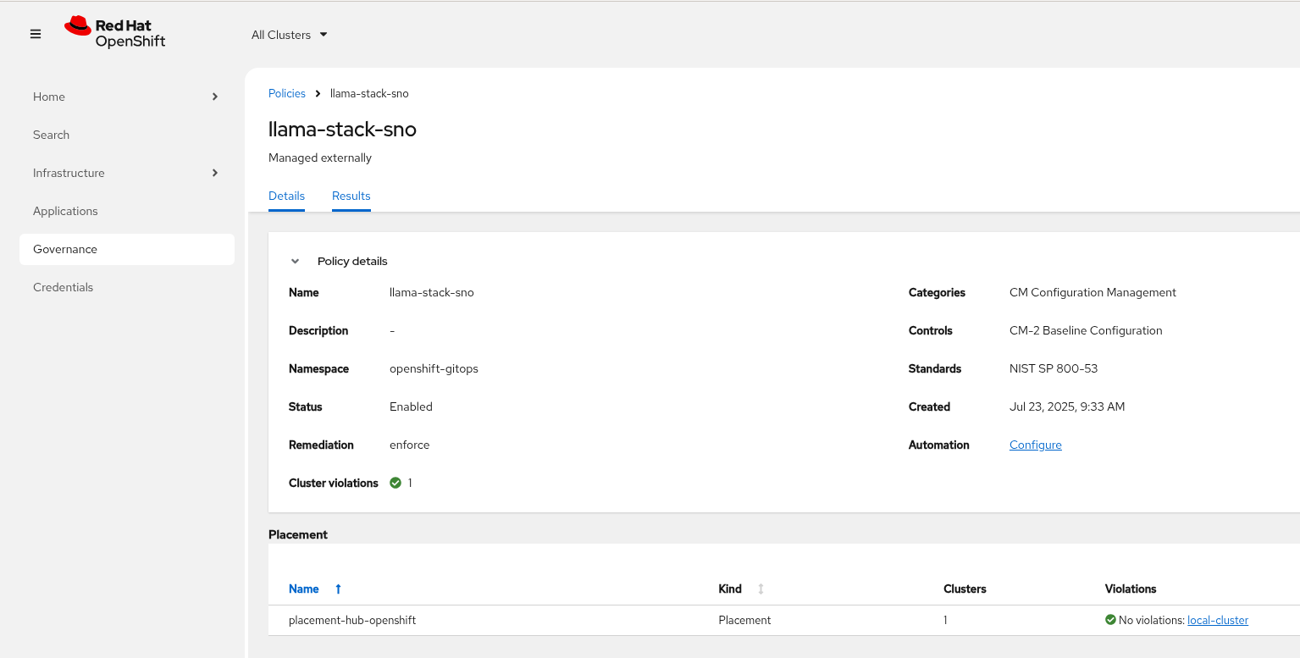Screen dimensions: 1300x658
Task: Click the llama-stack-sno page heading
Action: pyautogui.click(x=342, y=130)
